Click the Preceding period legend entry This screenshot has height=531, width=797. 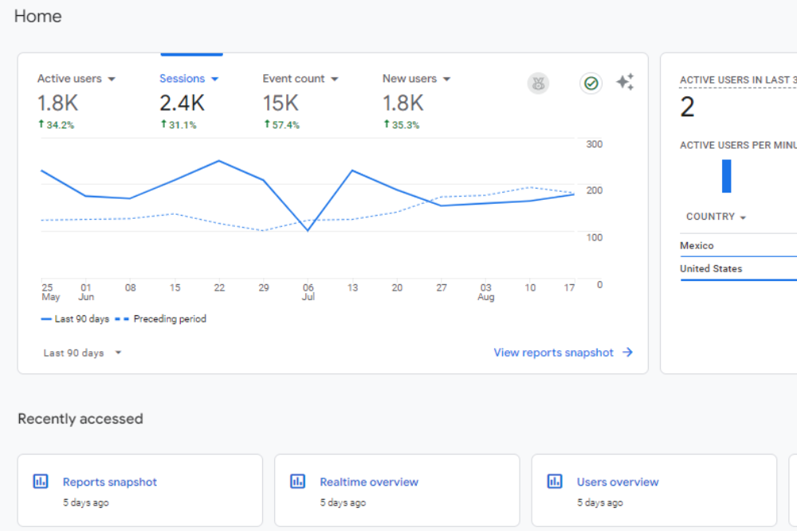pyautogui.click(x=161, y=318)
